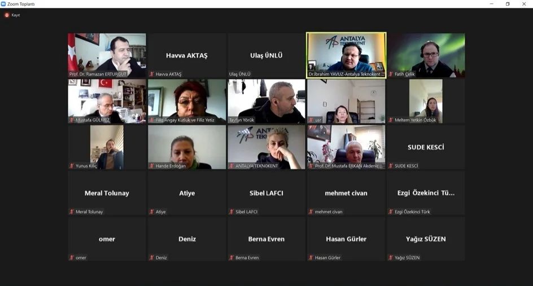Click the red recording indicator icon
This screenshot has width=533, height=286.
[x=6, y=15]
